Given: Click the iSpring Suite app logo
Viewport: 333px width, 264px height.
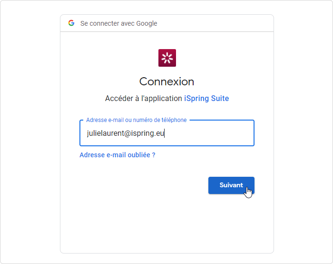Looking at the screenshot, I should [x=167, y=58].
